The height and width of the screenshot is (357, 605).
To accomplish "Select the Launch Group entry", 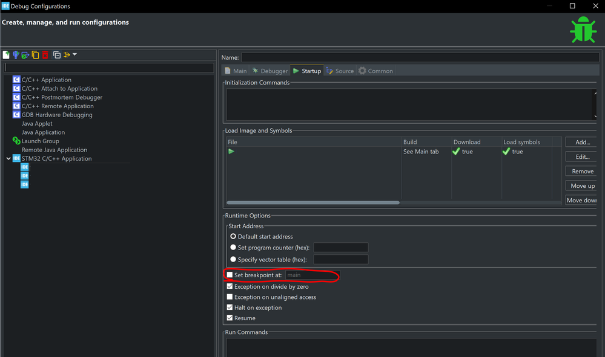I will coord(40,141).
